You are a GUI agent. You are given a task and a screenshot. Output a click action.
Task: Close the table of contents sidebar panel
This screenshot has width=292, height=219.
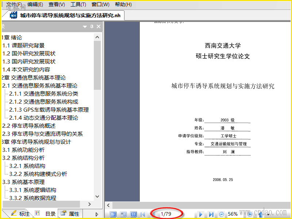pyautogui.click(x=99, y=26)
